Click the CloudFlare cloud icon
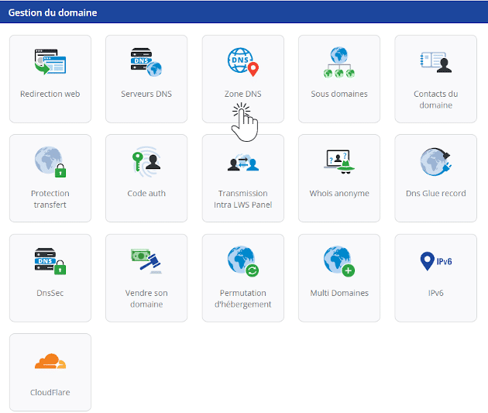Viewport: 488px width, 413px height. click(x=50, y=361)
